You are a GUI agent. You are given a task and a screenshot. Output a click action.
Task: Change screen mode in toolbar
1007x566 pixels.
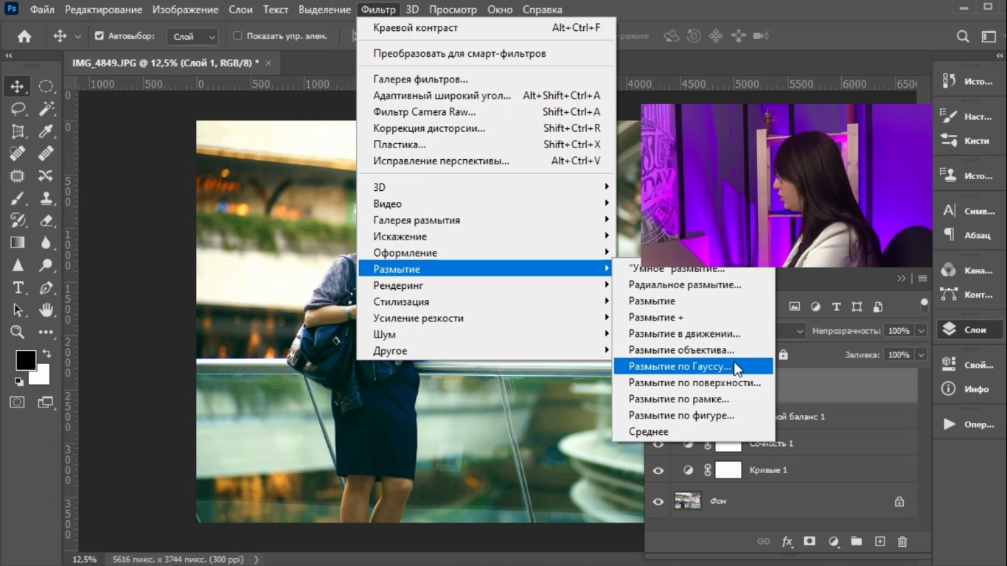tap(46, 402)
